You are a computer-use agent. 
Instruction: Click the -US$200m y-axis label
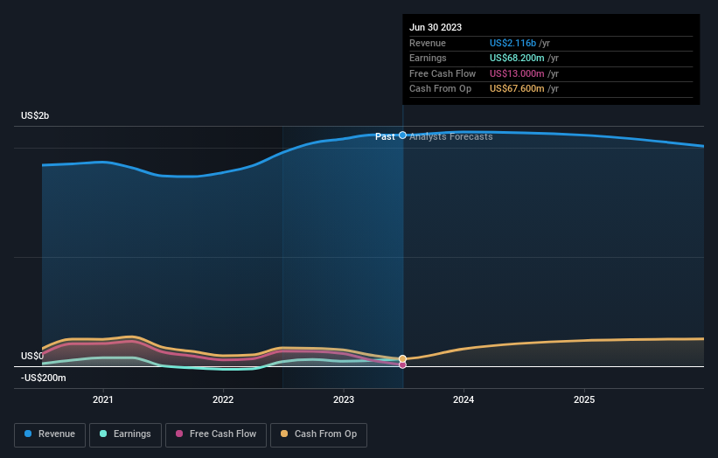click(44, 378)
